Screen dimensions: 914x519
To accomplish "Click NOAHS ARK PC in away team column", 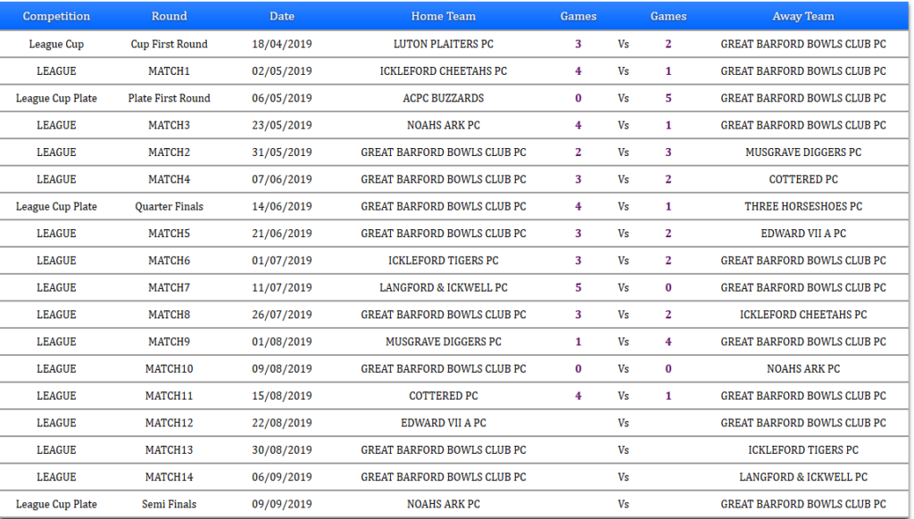I will pos(802,369).
